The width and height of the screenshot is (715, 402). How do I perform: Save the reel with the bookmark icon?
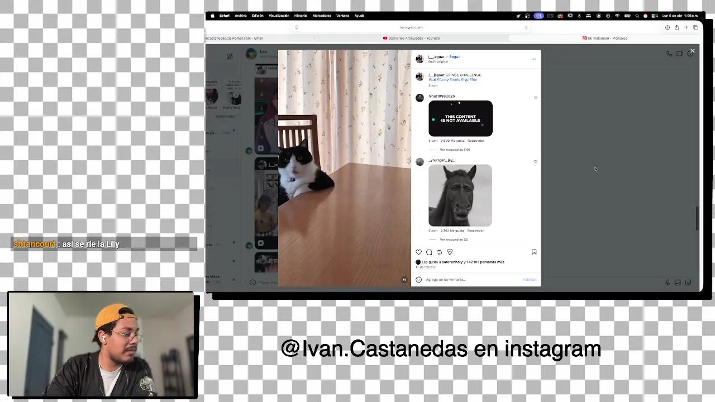534,252
